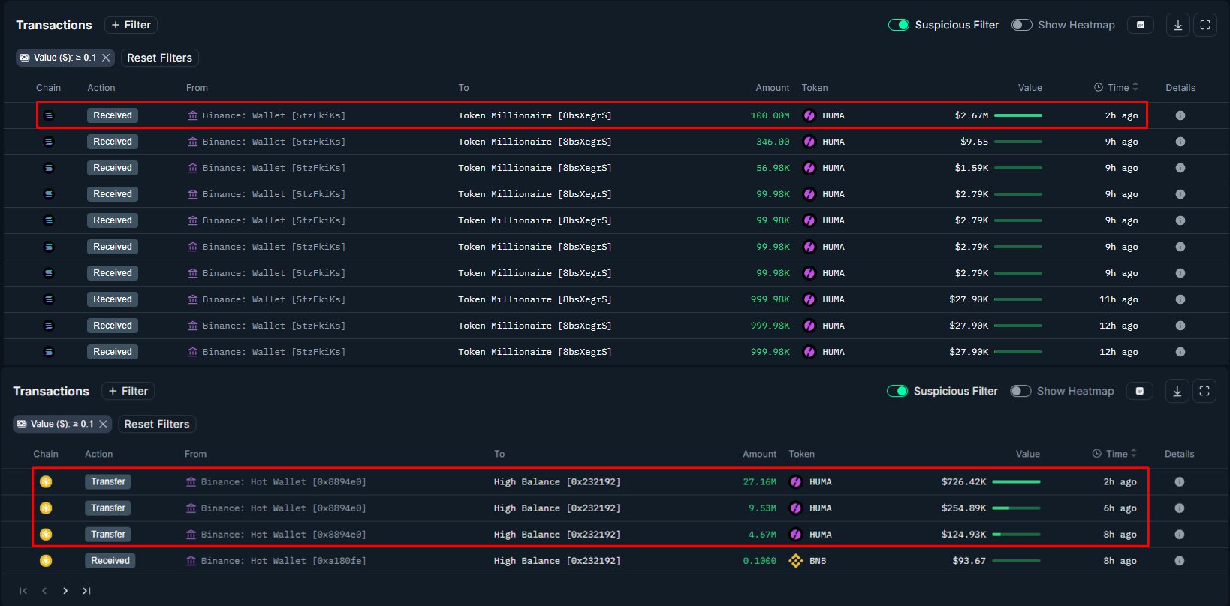Jump to last page of transactions
This screenshot has height=606, width=1230.
click(x=86, y=591)
